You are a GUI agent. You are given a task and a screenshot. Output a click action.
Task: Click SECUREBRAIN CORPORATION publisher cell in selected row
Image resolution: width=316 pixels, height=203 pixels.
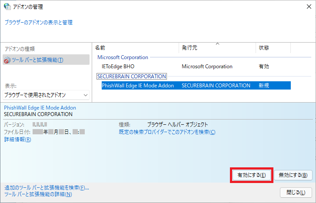coord(216,86)
